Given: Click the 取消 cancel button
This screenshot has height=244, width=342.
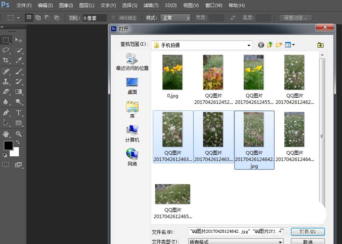Looking at the screenshot, I should click(308, 241).
